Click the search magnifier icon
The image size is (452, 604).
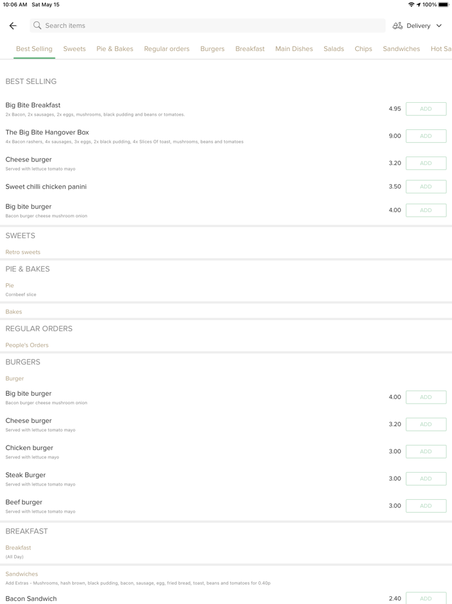point(37,26)
